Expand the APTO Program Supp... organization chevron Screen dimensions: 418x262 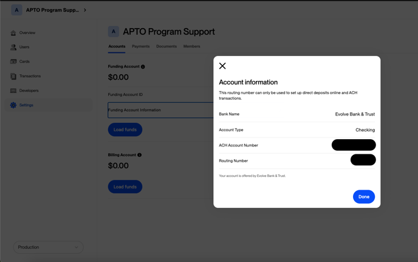click(85, 10)
